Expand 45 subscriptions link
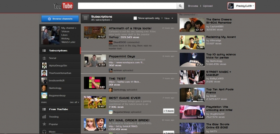280x134 pixels. click(x=102, y=20)
